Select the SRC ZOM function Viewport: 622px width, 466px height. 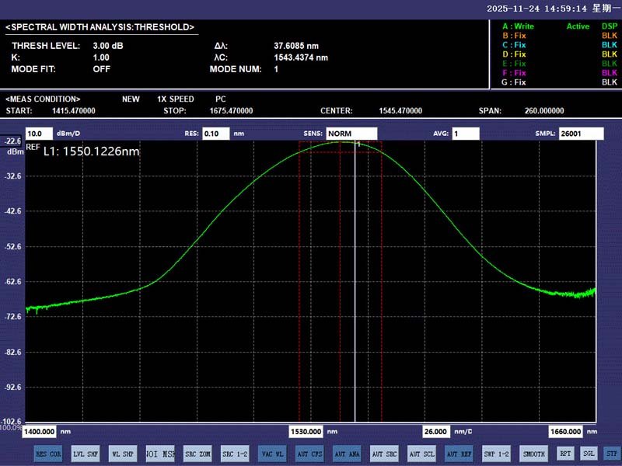197,454
